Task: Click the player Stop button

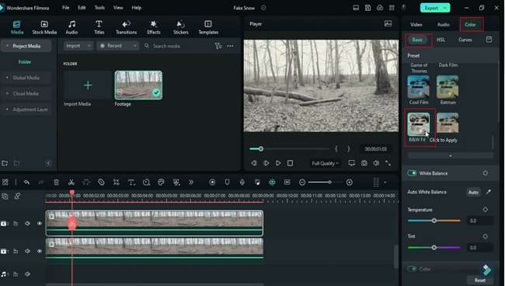Action: [x=291, y=163]
